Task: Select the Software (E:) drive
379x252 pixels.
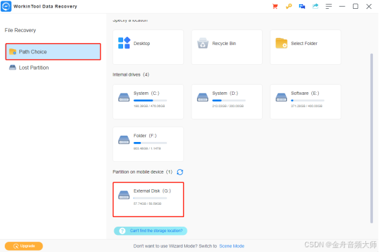Action: 306,102
